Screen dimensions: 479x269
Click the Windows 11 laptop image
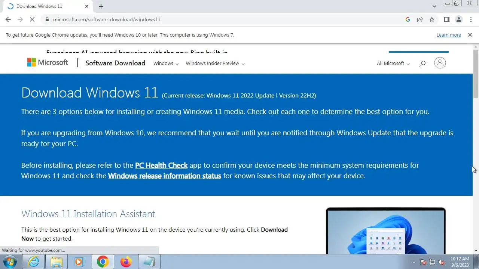(x=386, y=231)
